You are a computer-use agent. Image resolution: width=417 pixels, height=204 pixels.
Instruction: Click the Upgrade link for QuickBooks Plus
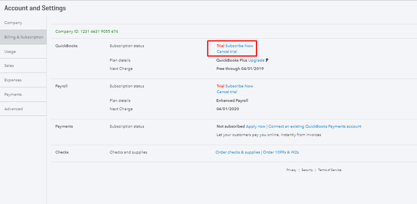pos(256,60)
